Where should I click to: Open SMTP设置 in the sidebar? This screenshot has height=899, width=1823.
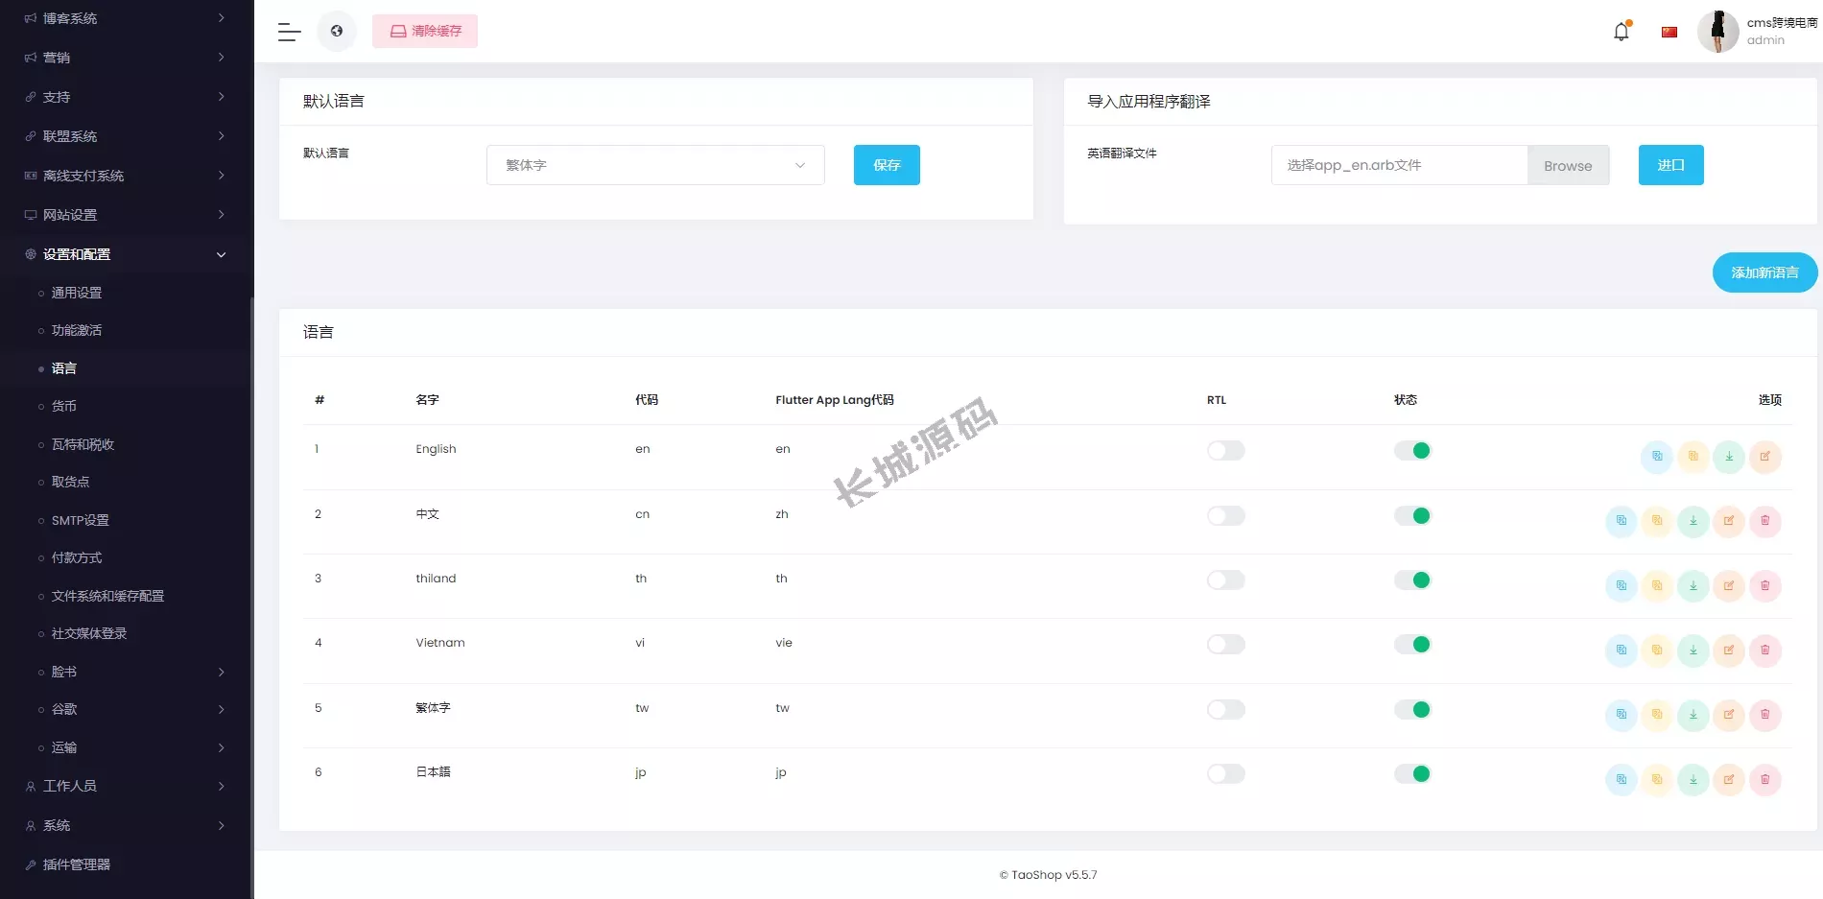[81, 520]
